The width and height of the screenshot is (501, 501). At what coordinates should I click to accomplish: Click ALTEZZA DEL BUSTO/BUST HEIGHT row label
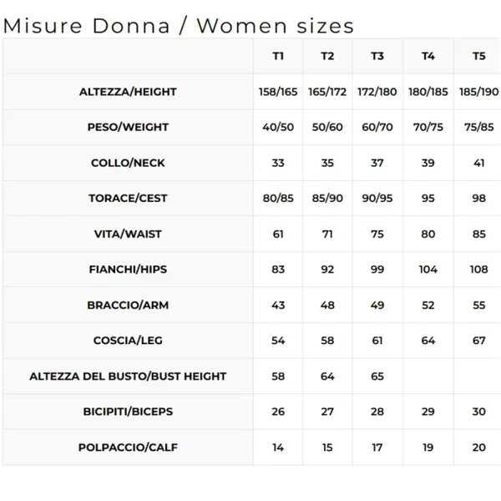(x=129, y=377)
